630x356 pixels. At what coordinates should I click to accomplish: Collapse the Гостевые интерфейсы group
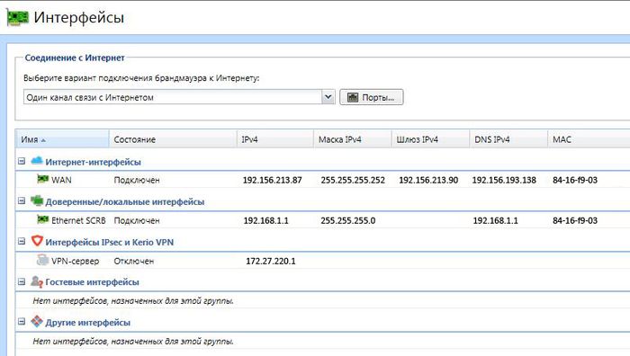(22, 281)
